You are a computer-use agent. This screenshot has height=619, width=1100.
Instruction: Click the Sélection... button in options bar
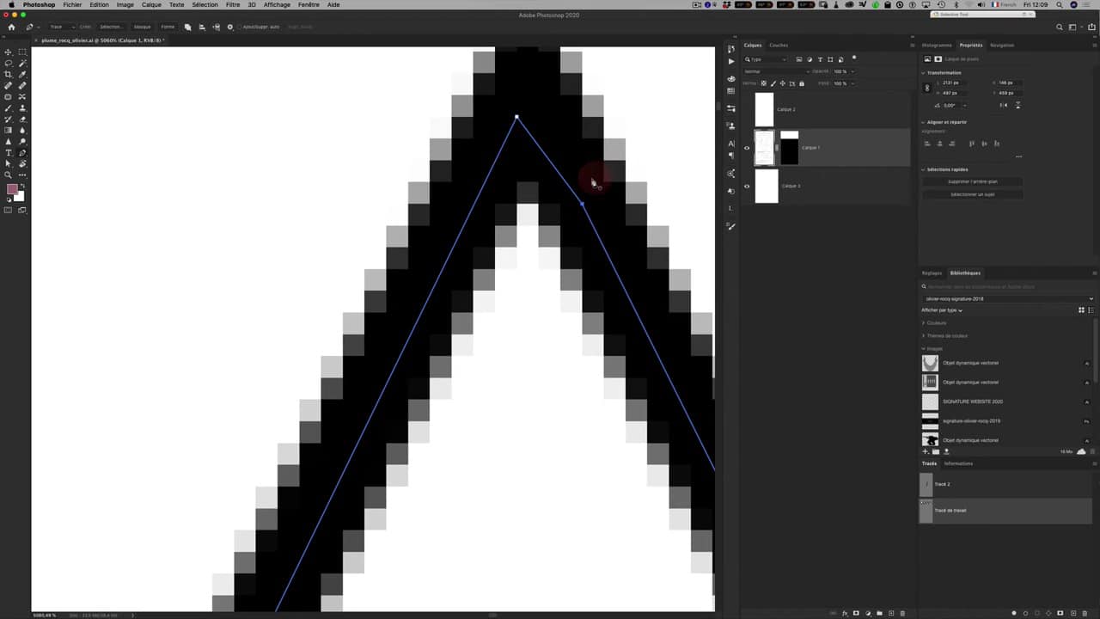tap(111, 27)
